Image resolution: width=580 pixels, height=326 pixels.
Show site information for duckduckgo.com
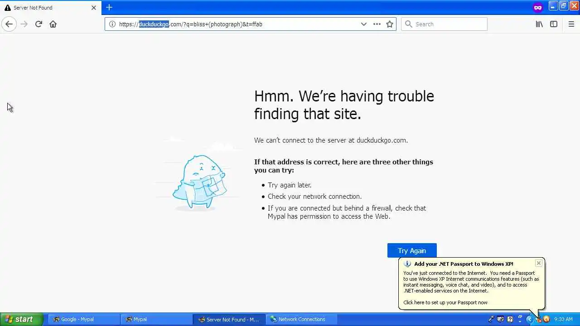point(112,24)
